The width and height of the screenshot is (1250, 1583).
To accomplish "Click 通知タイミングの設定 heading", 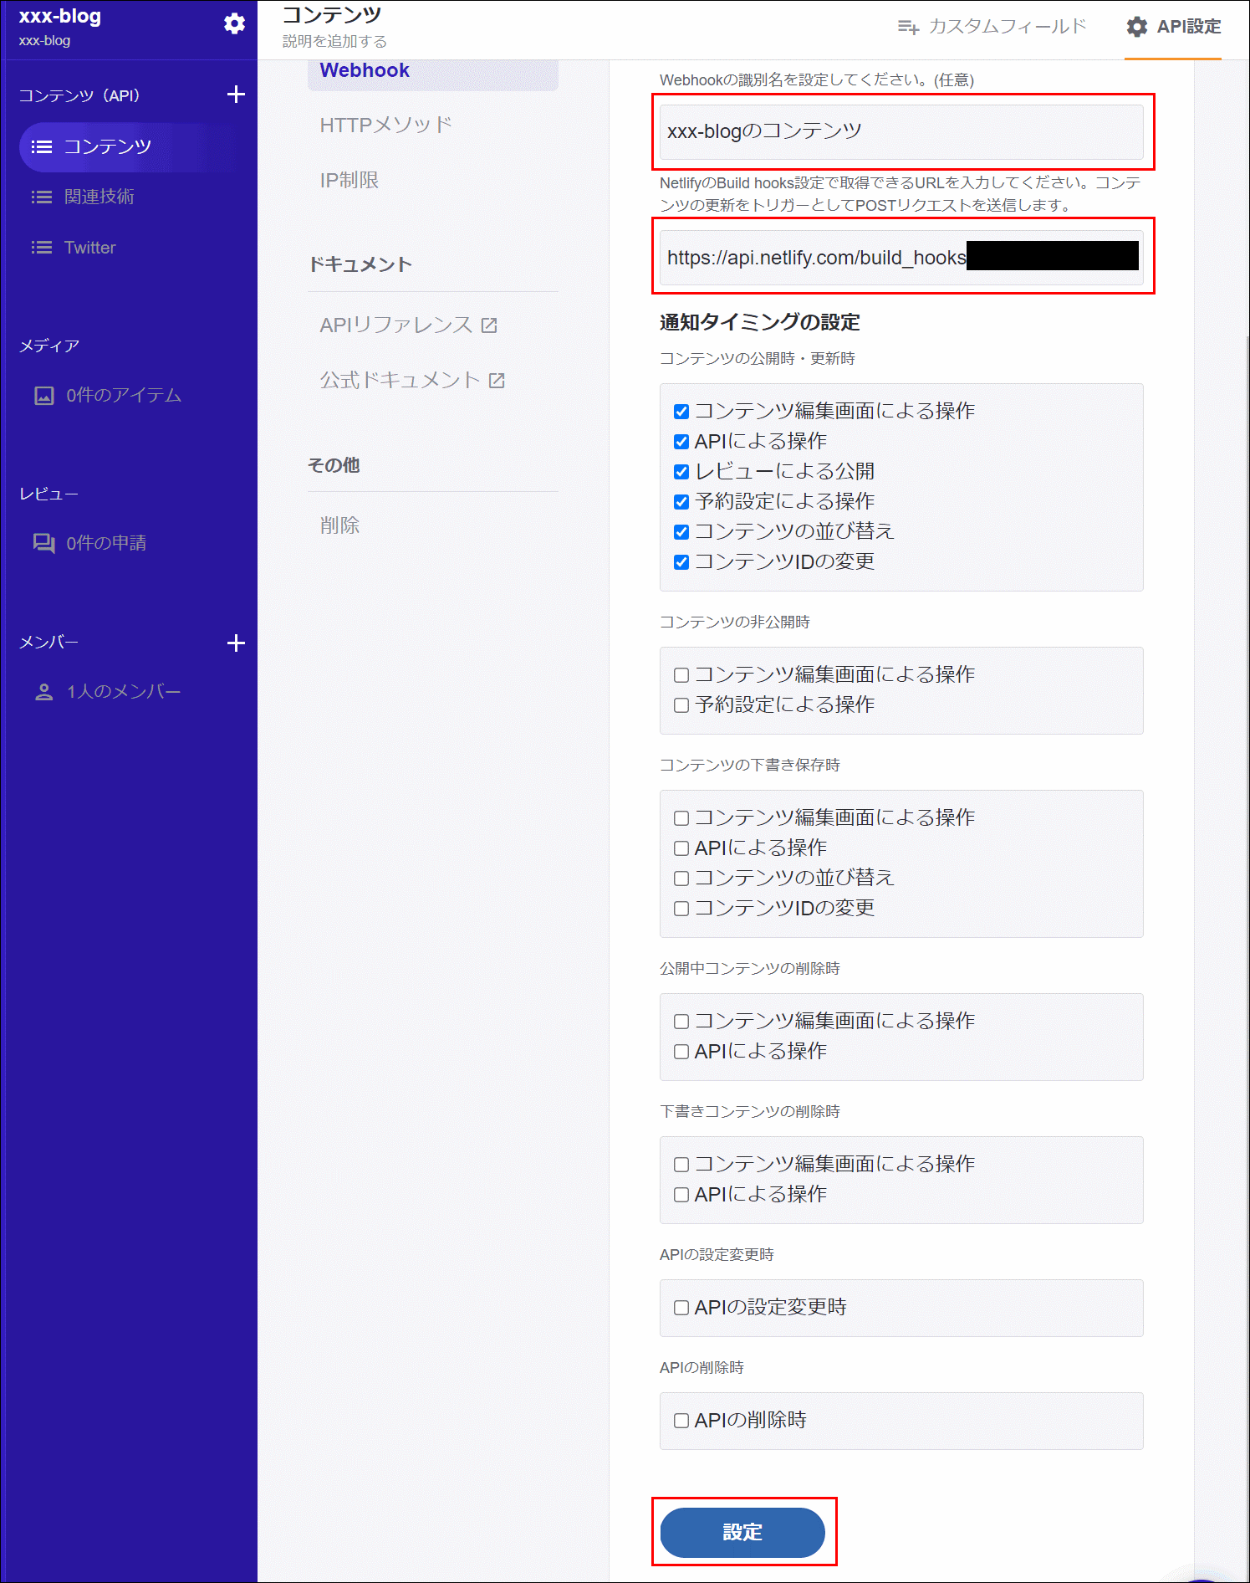I will pos(760,322).
